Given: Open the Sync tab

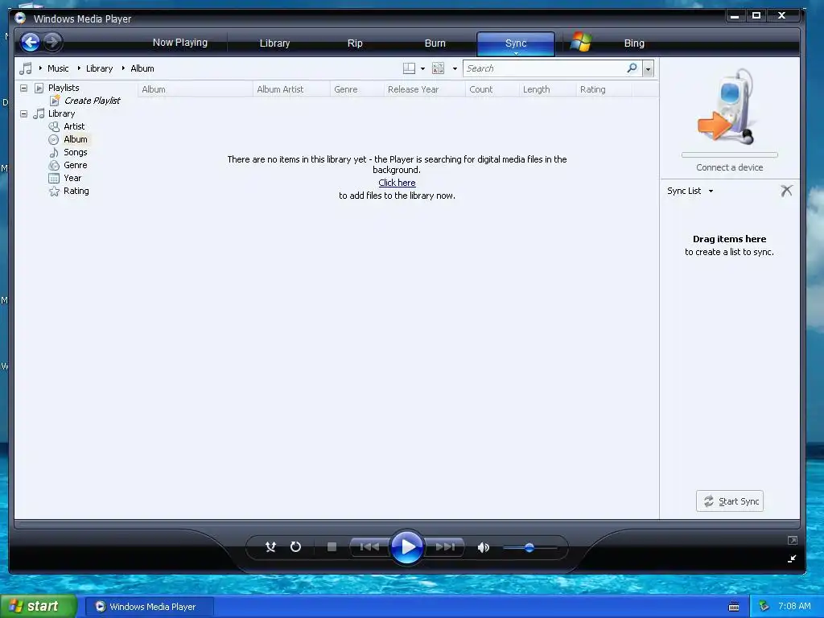Looking at the screenshot, I should tap(516, 43).
